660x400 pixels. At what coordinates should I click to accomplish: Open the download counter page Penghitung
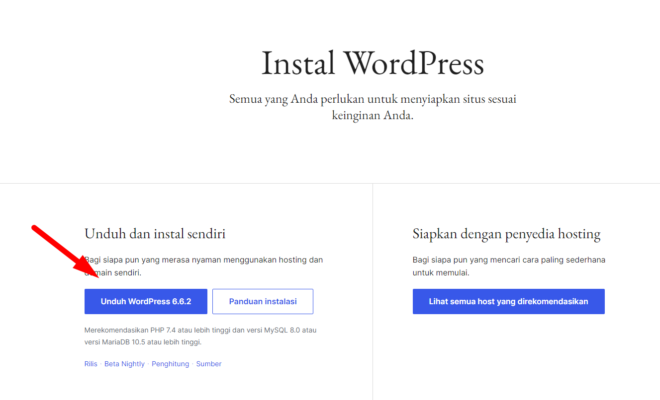[x=171, y=363]
